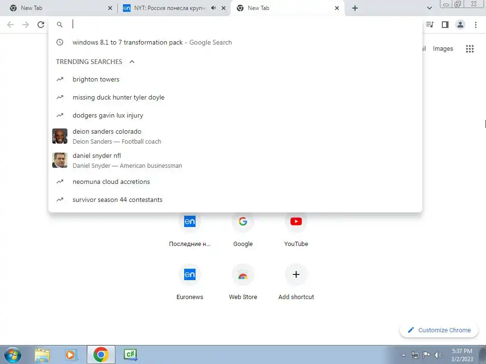Open the volume speaker tray icon
Viewport: 486px width, 364px height.
[x=438, y=355]
